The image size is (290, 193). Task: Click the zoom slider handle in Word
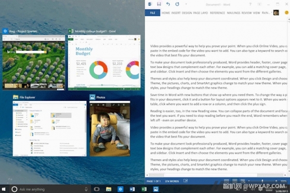[262, 181]
